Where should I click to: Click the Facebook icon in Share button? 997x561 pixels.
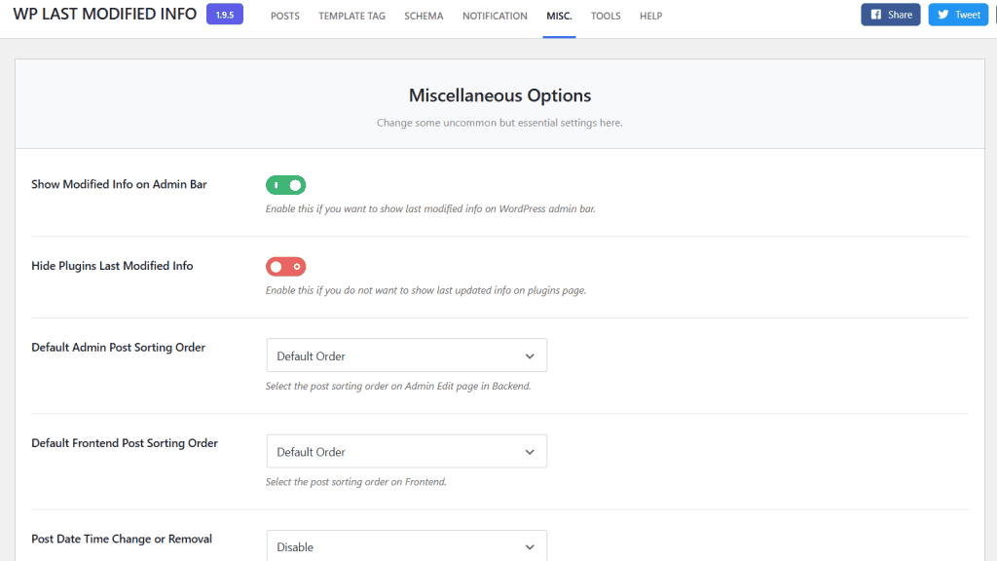[875, 15]
